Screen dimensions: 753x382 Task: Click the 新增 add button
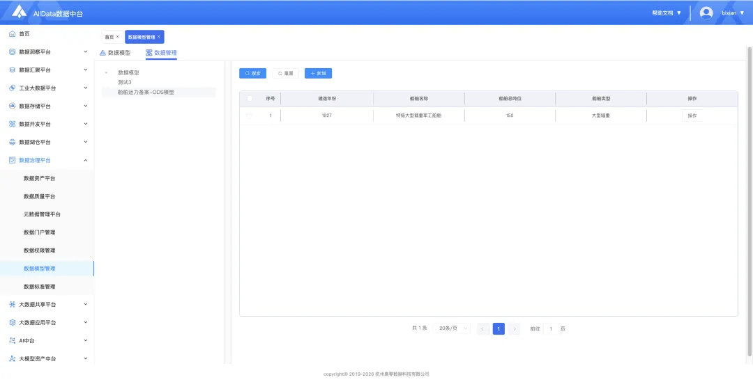pyautogui.click(x=318, y=73)
